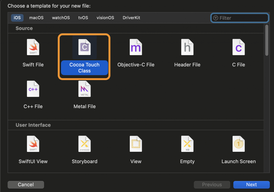Select the Empty XIB template icon
Screen dimensions: 274x192
(x=187, y=144)
